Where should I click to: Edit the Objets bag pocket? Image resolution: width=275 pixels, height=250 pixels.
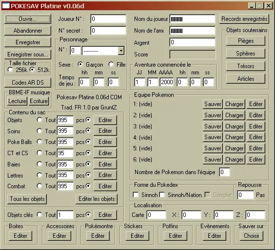coord(105,120)
